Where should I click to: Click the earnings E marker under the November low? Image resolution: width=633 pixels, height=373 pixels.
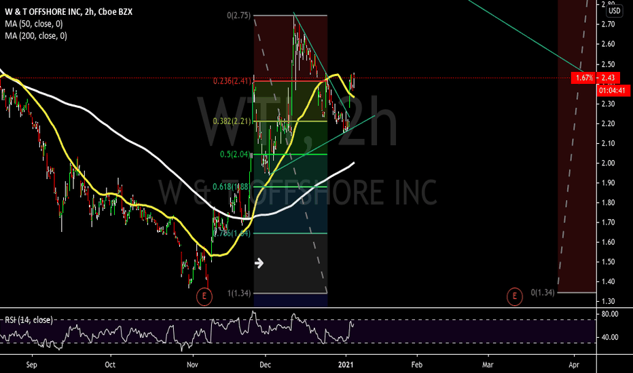(204, 297)
